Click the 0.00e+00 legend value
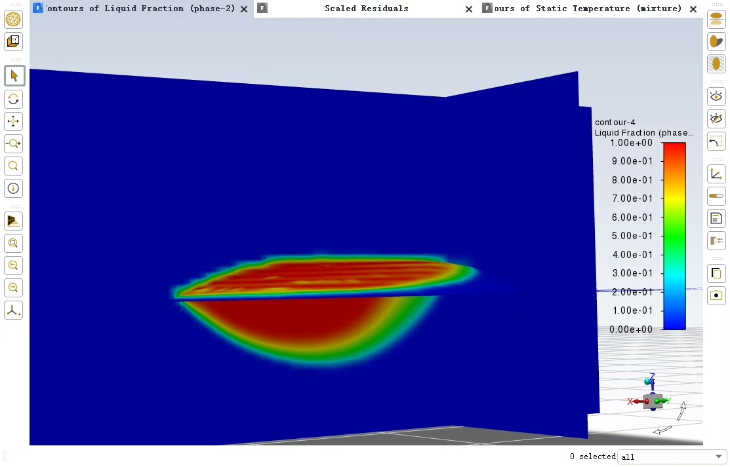This screenshot has height=467, width=730. pyautogui.click(x=631, y=329)
